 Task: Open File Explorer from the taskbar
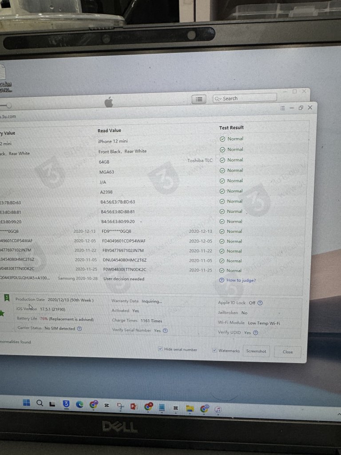click(190, 408)
